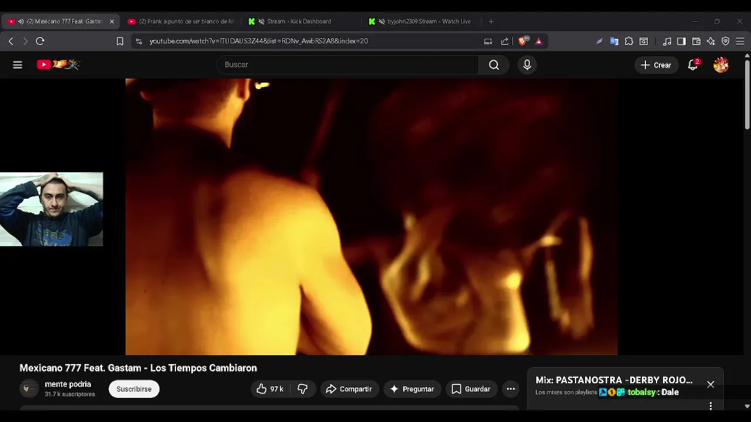Image resolution: width=751 pixels, height=422 pixels.
Task: Unmute the byjohn2309 Stream tab audio icon
Action: click(382, 21)
